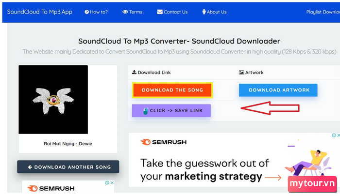Click the info icon on small Semrush ad
The image size is (340, 196).
[107, 182]
